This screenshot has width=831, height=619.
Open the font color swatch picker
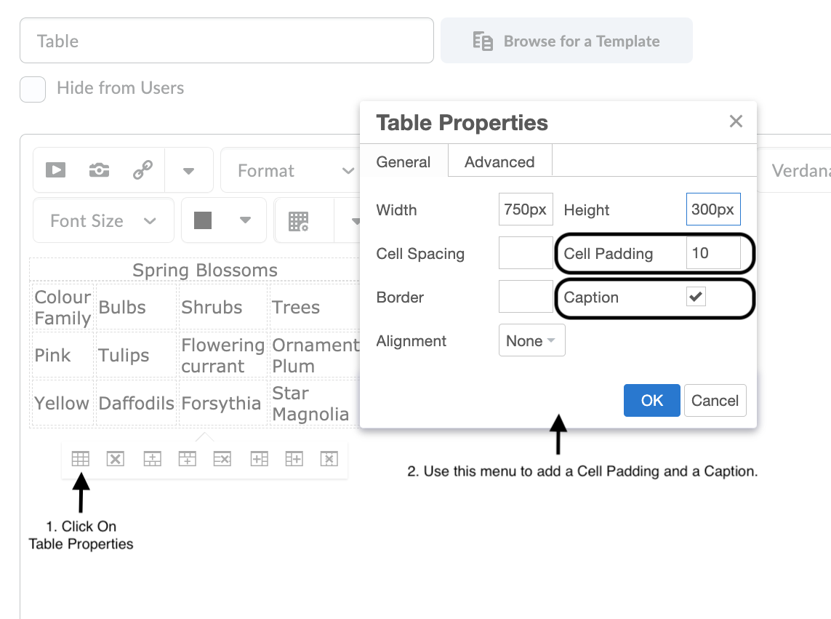(223, 220)
